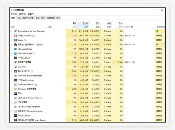Click the 开始 process icon
The width and height of the screenshot is (175, 130).
click(x=16, y=93)
